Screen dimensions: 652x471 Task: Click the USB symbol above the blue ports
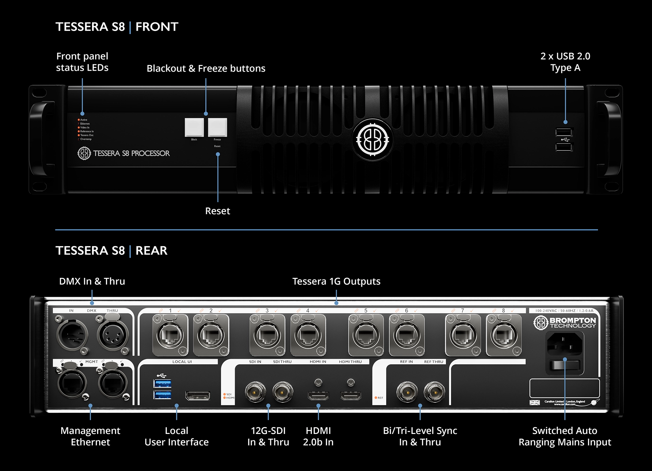pos(162,375)
